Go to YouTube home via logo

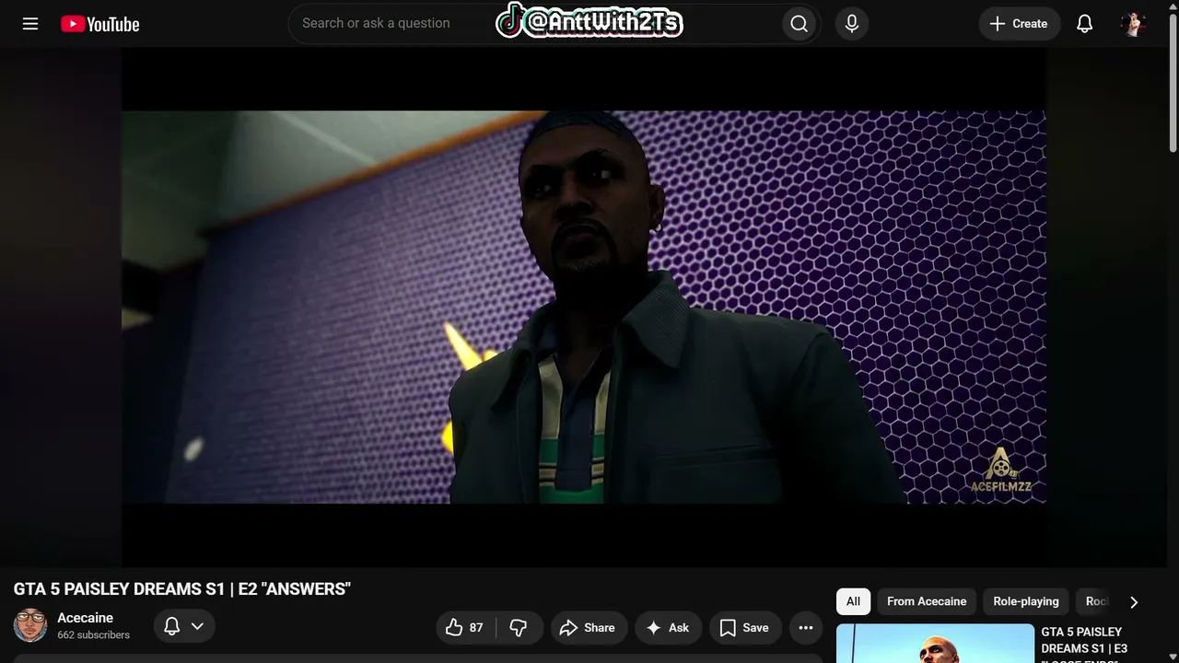pos(100,24)
